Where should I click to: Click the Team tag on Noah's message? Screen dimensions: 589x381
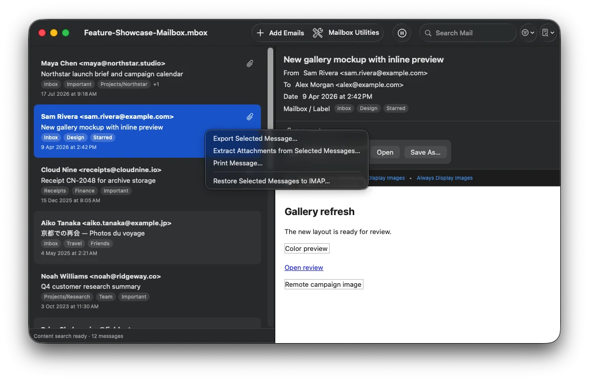coord(106,297)
